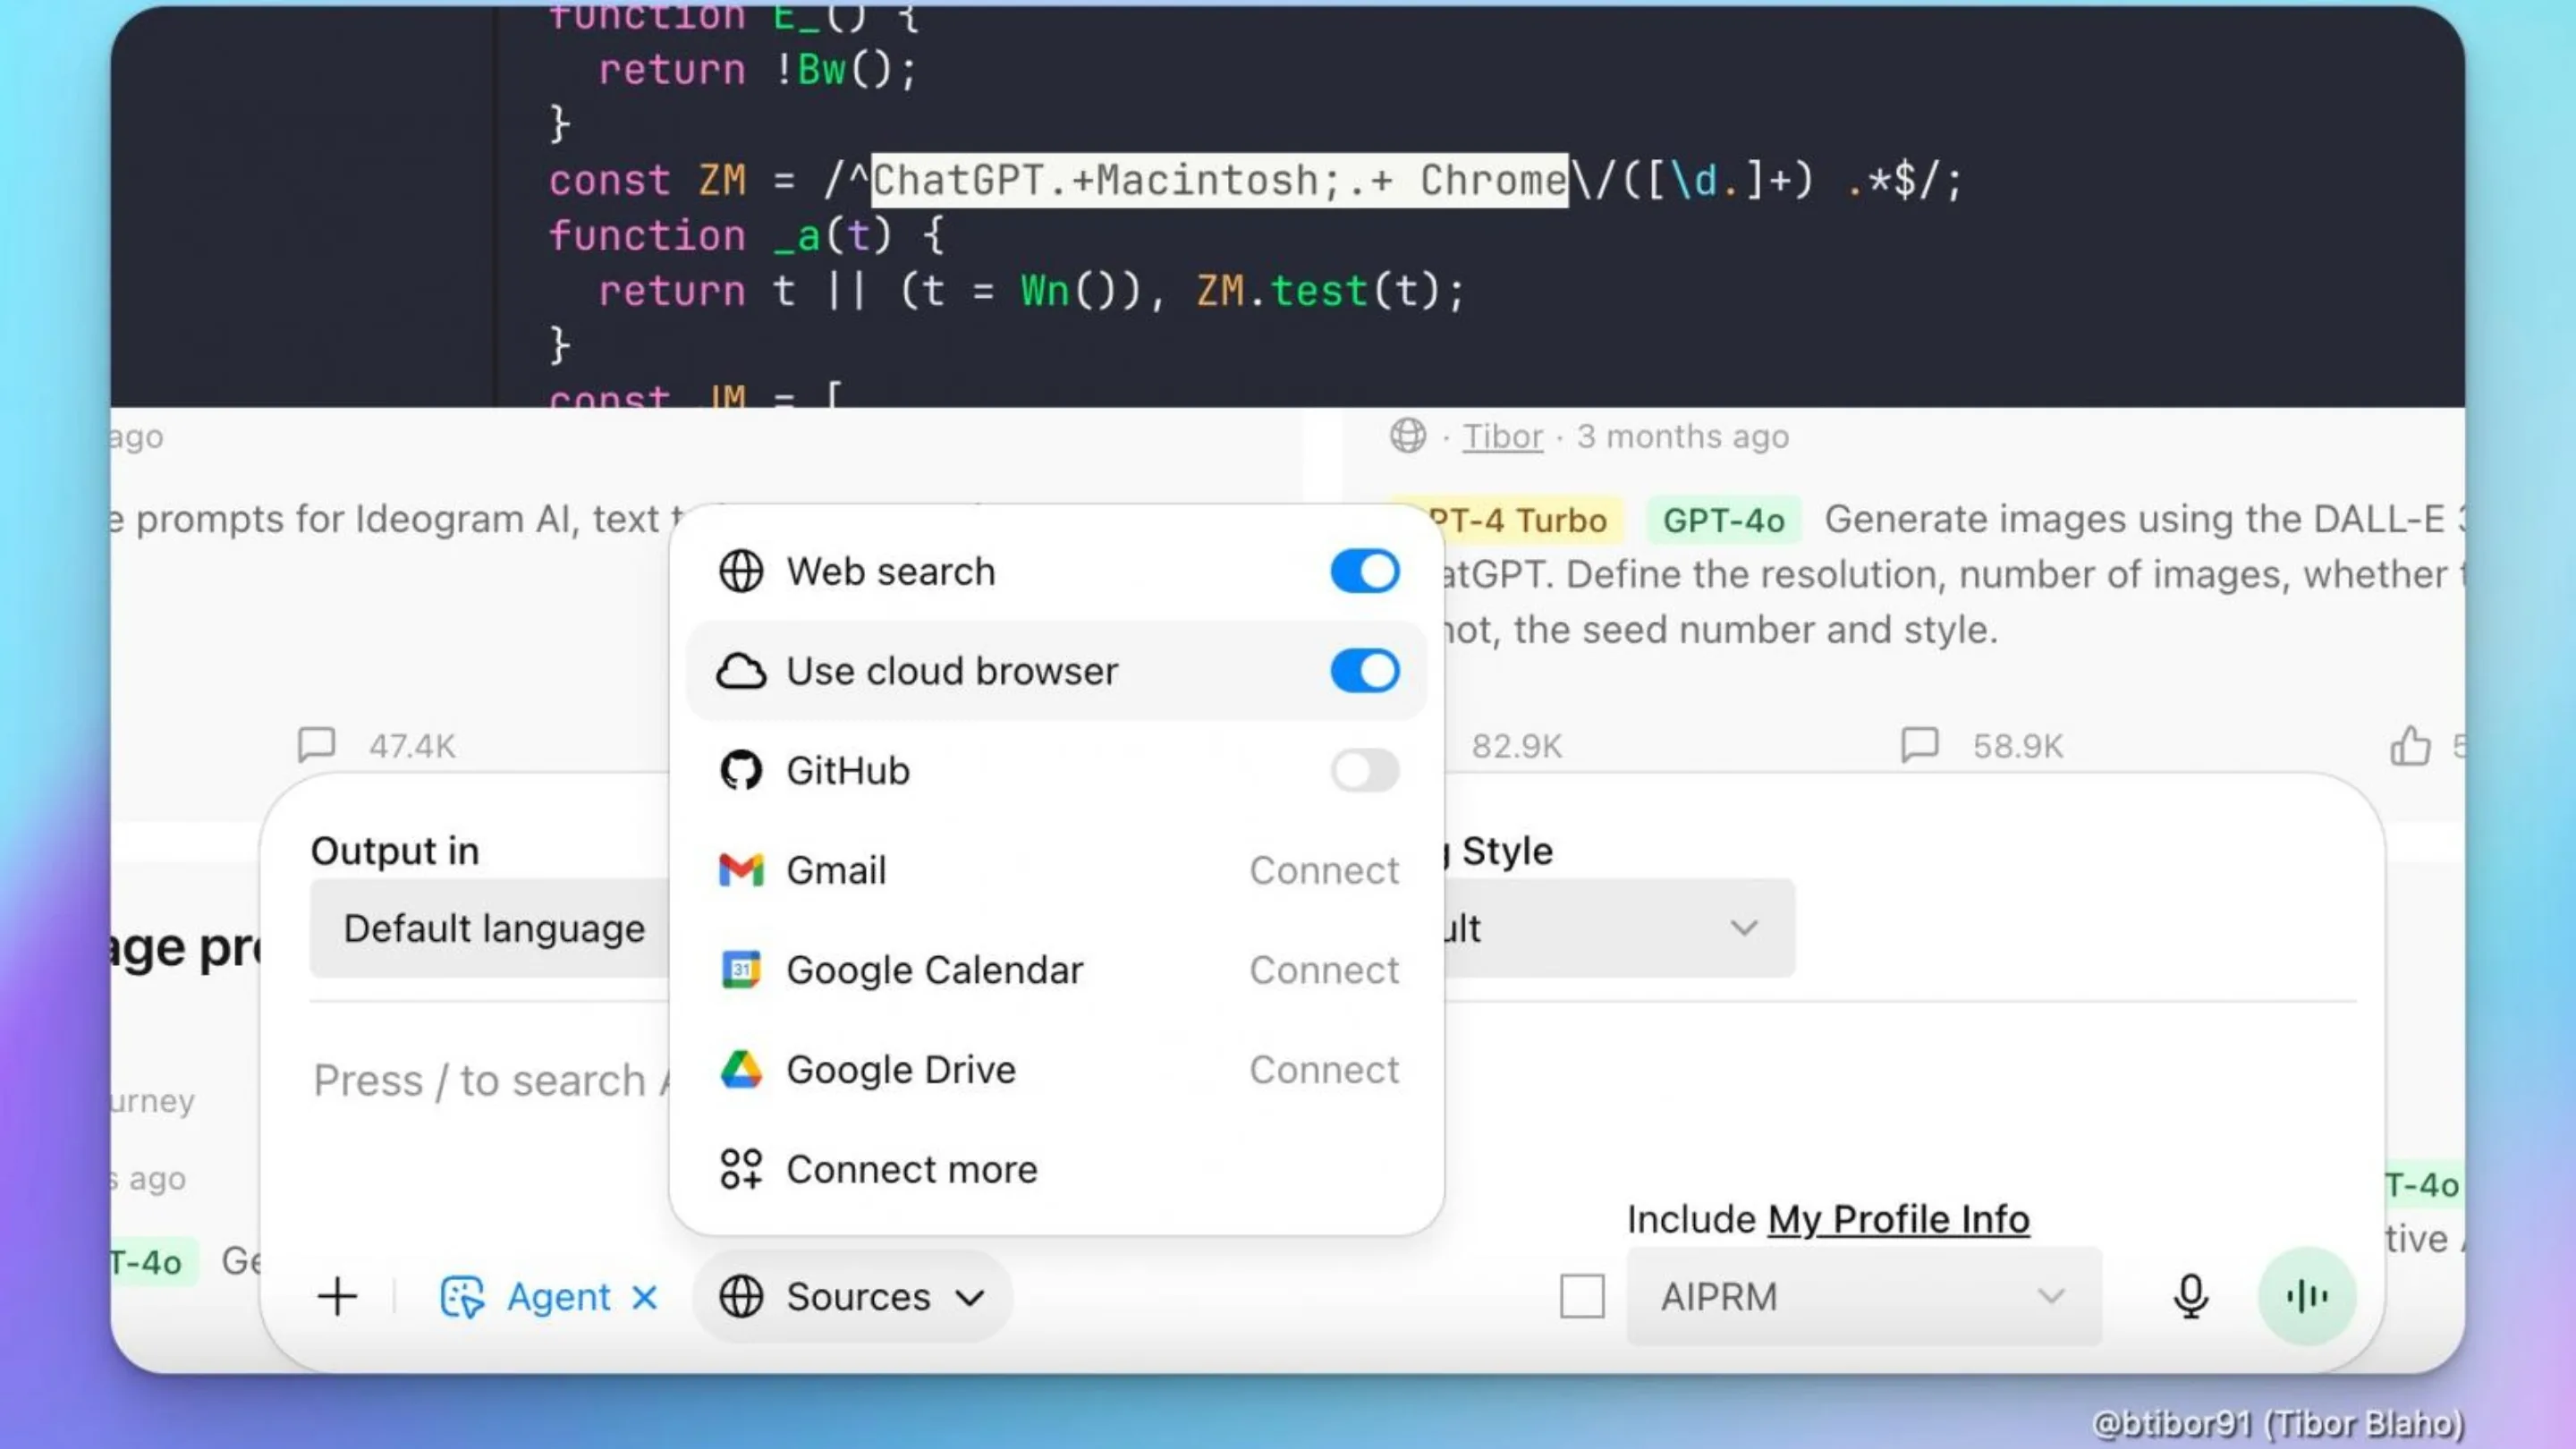Start voice mode with the waveform button
This screenshot has width=2576, height=1449.
pyautogui.click(x=2307, y=1296)
